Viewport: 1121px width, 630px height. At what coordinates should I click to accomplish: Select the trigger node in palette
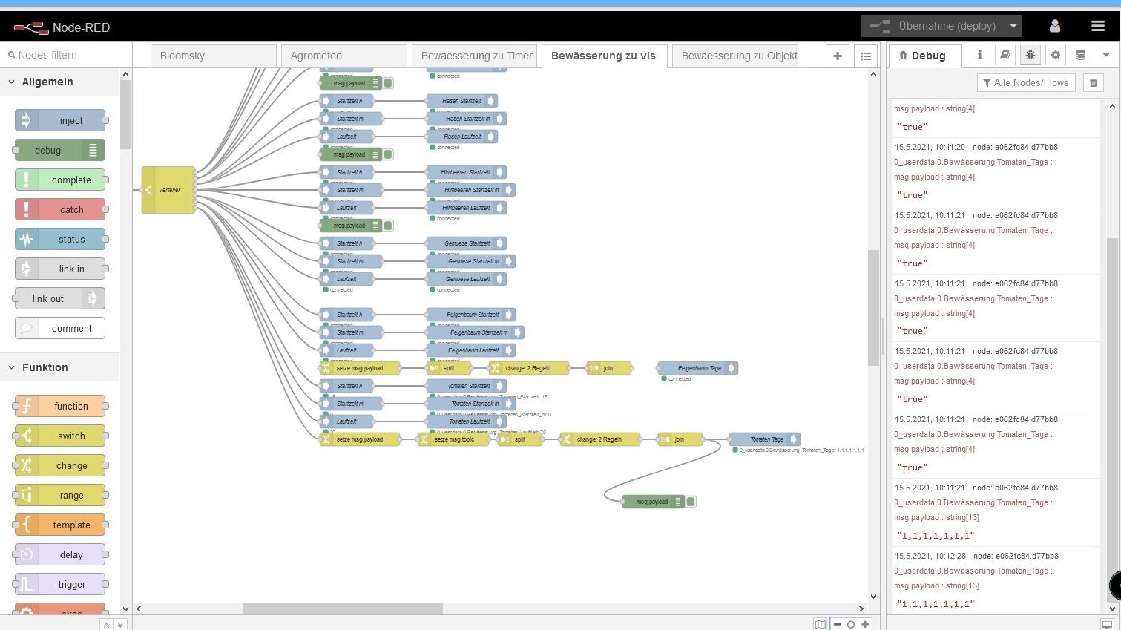point(60,584)
